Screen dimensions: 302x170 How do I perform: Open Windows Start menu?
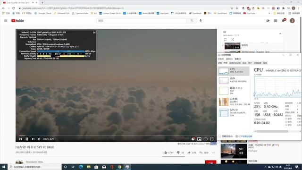(x=4, y=167)
